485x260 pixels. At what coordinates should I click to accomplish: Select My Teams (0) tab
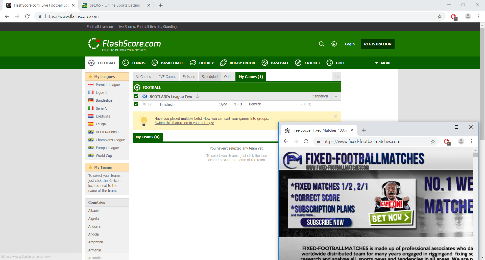coord(148,137)
